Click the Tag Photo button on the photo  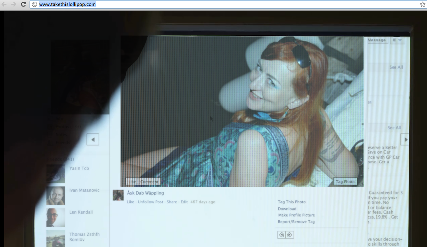click(x=345, y=182)
